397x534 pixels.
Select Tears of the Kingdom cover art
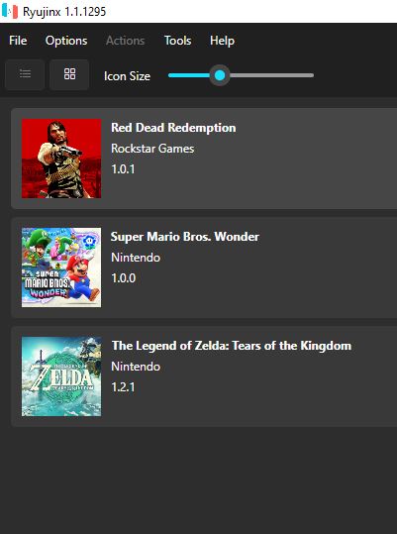coord(61,376)
